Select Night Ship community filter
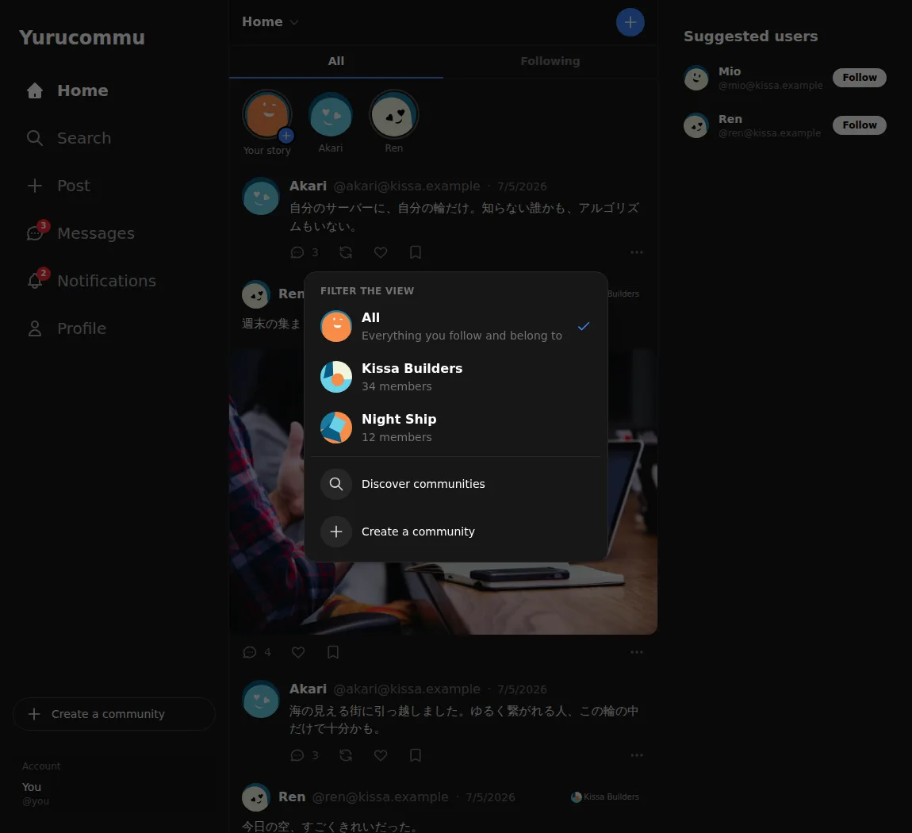 pyautogui.click(x=456, y=428)
